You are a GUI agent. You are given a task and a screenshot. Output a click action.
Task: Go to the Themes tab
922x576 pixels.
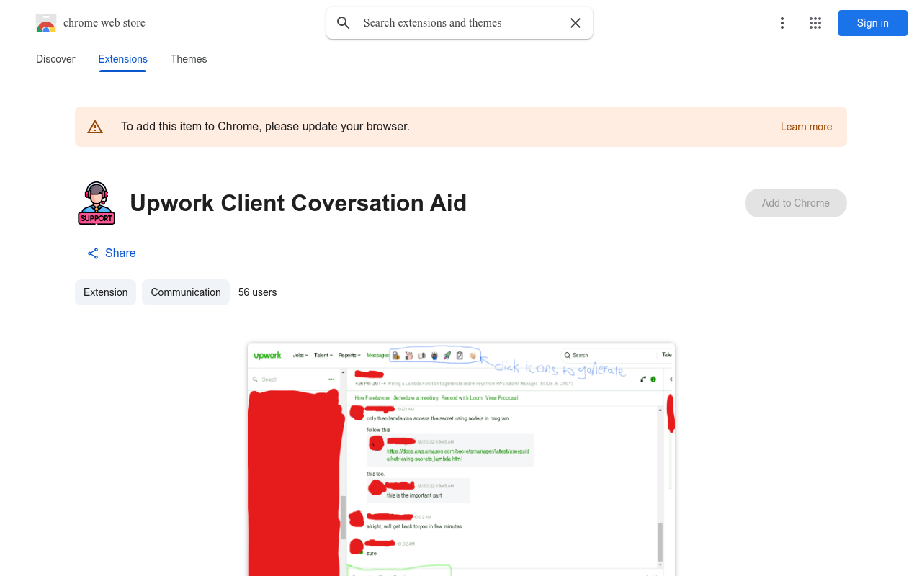189,59
